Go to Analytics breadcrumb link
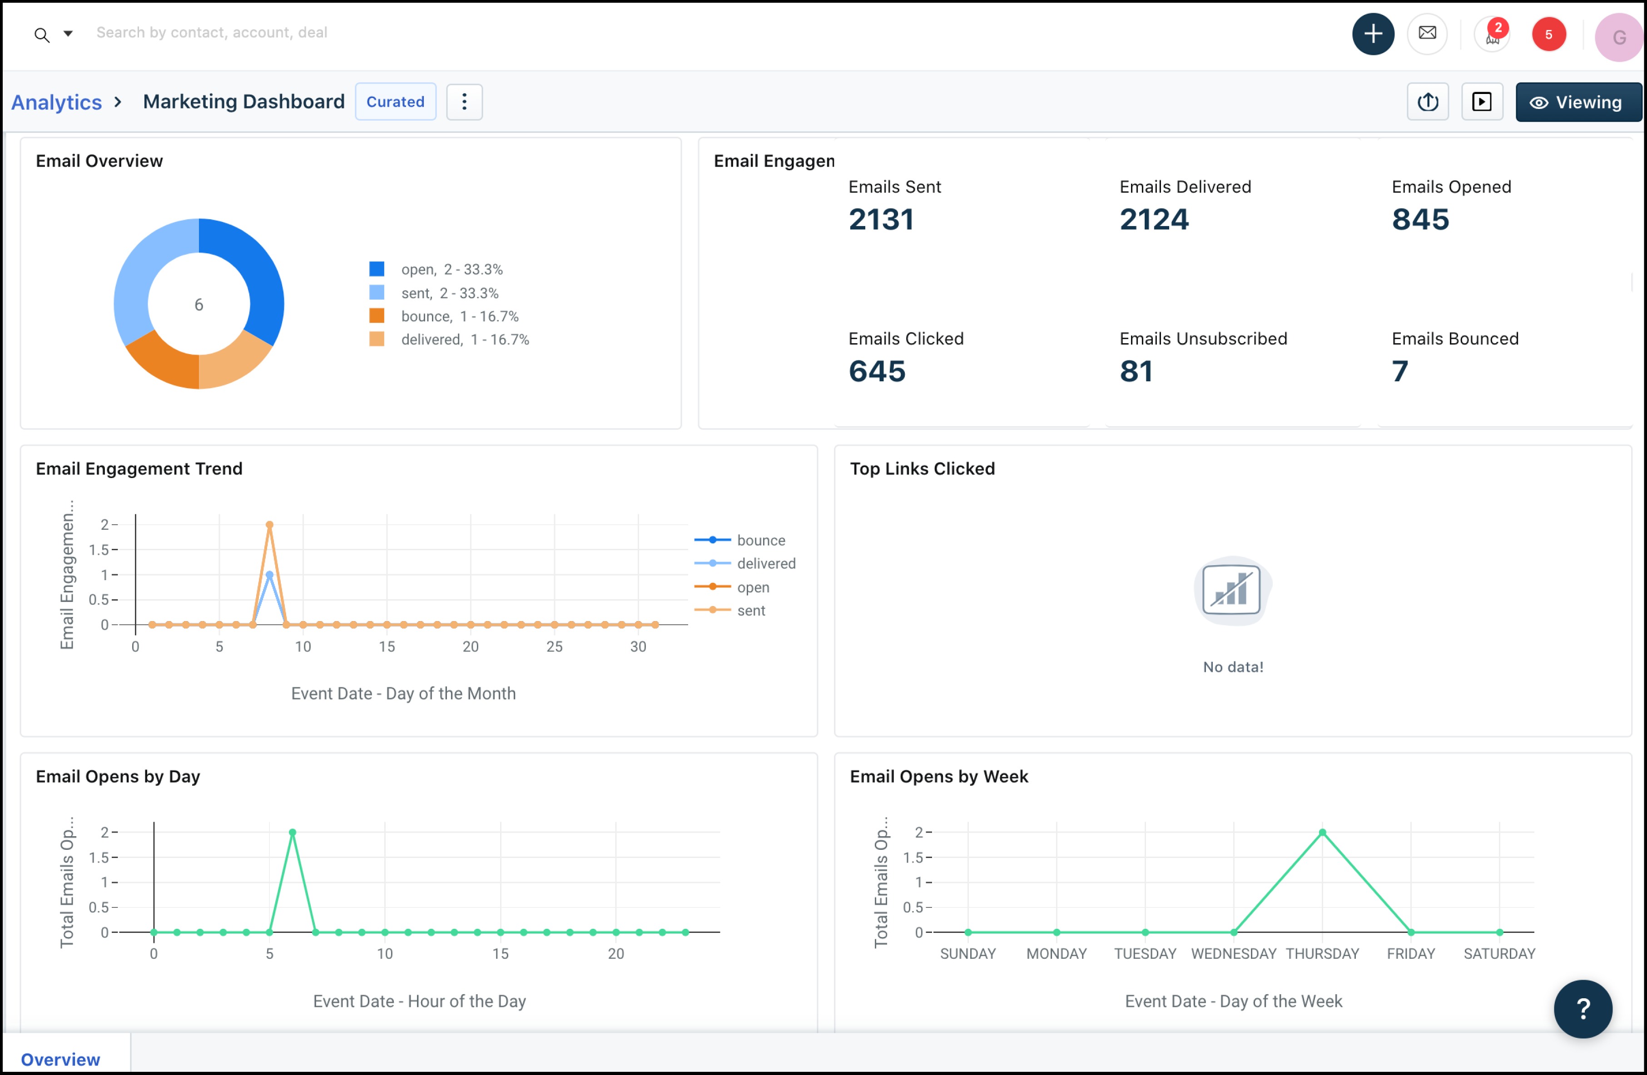The image size is (1647, 1075). (x=56, y=103)
